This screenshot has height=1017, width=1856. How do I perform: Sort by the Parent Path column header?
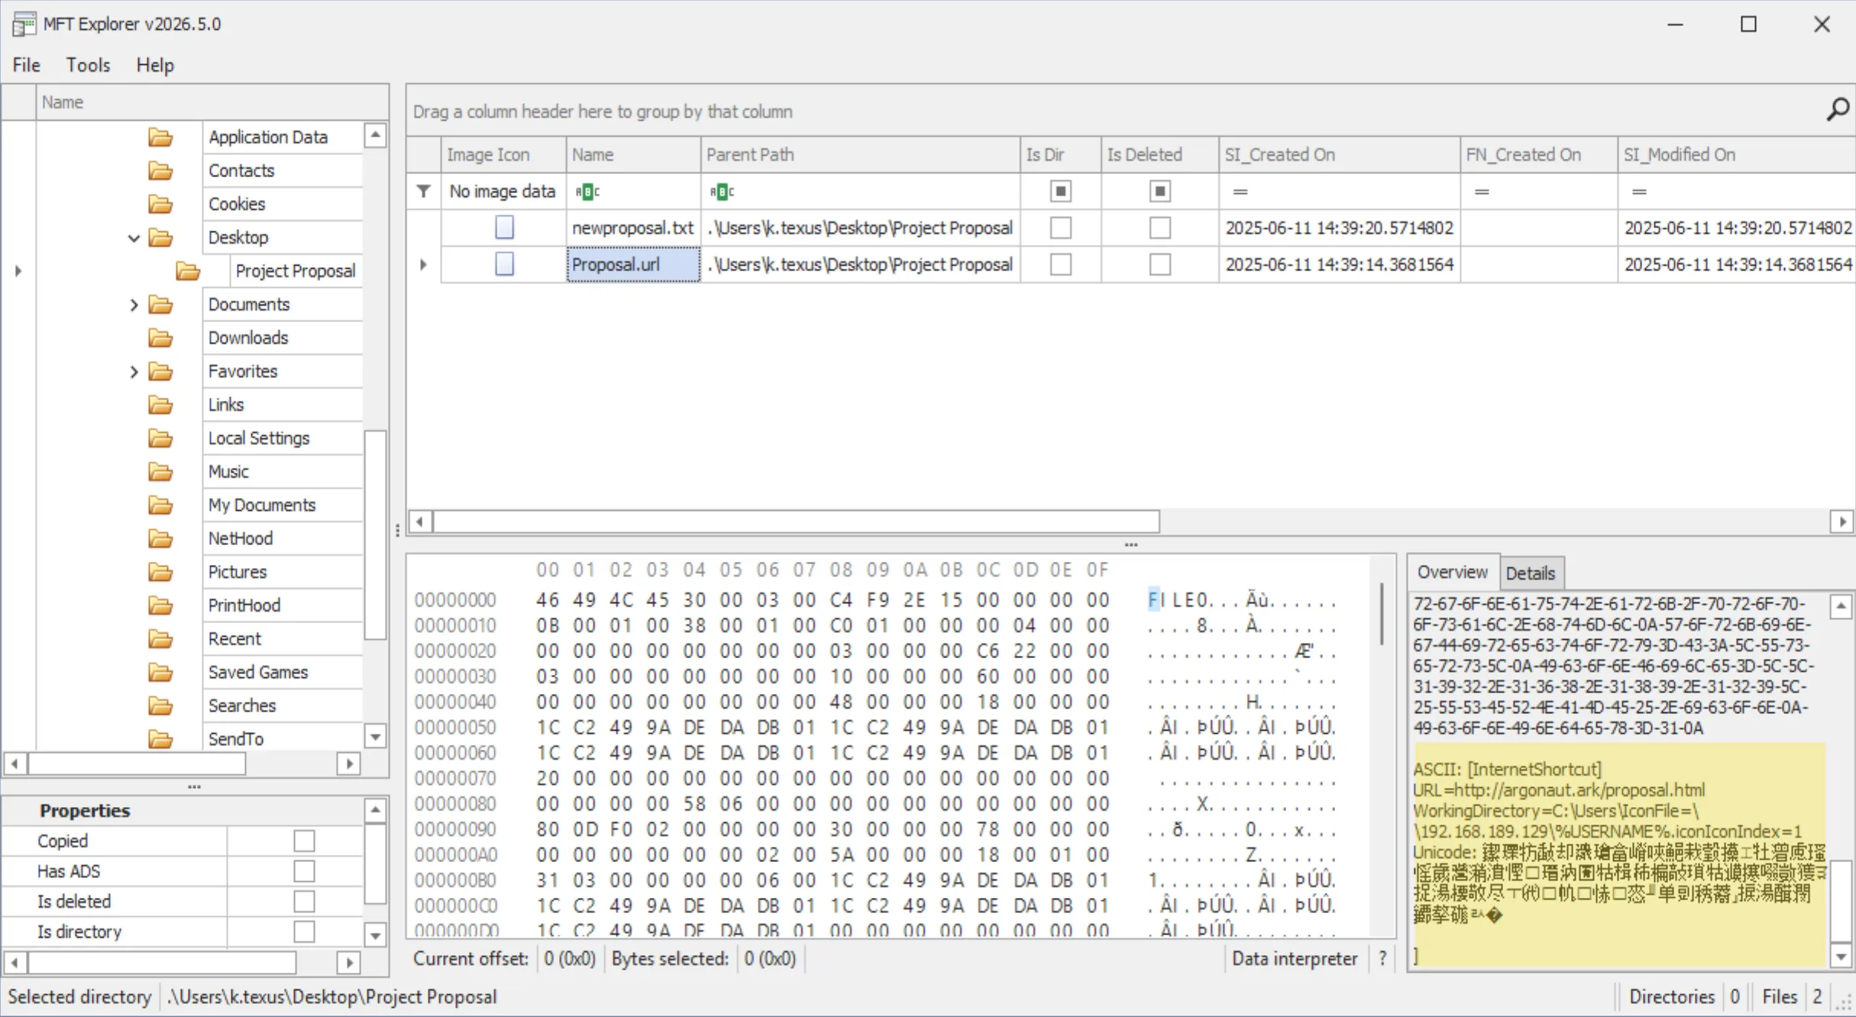(x=860, y=155)
